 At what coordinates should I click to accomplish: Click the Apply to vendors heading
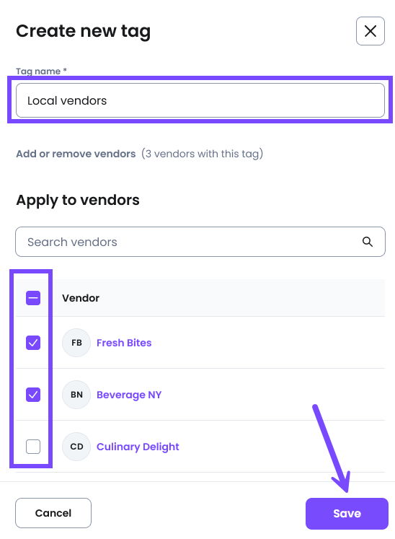pyautogui.click(x=78, y=200)
